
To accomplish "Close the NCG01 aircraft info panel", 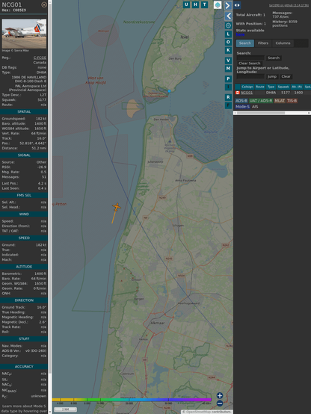I will [44, 4].
